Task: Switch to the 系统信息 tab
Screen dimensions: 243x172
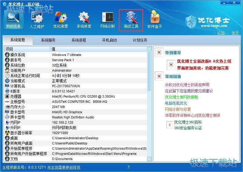Action: pyautogui.click(x=18, y=40)
